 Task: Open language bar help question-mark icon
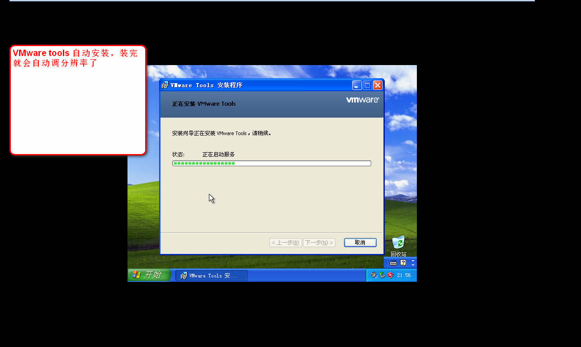(x=403, y=263)
